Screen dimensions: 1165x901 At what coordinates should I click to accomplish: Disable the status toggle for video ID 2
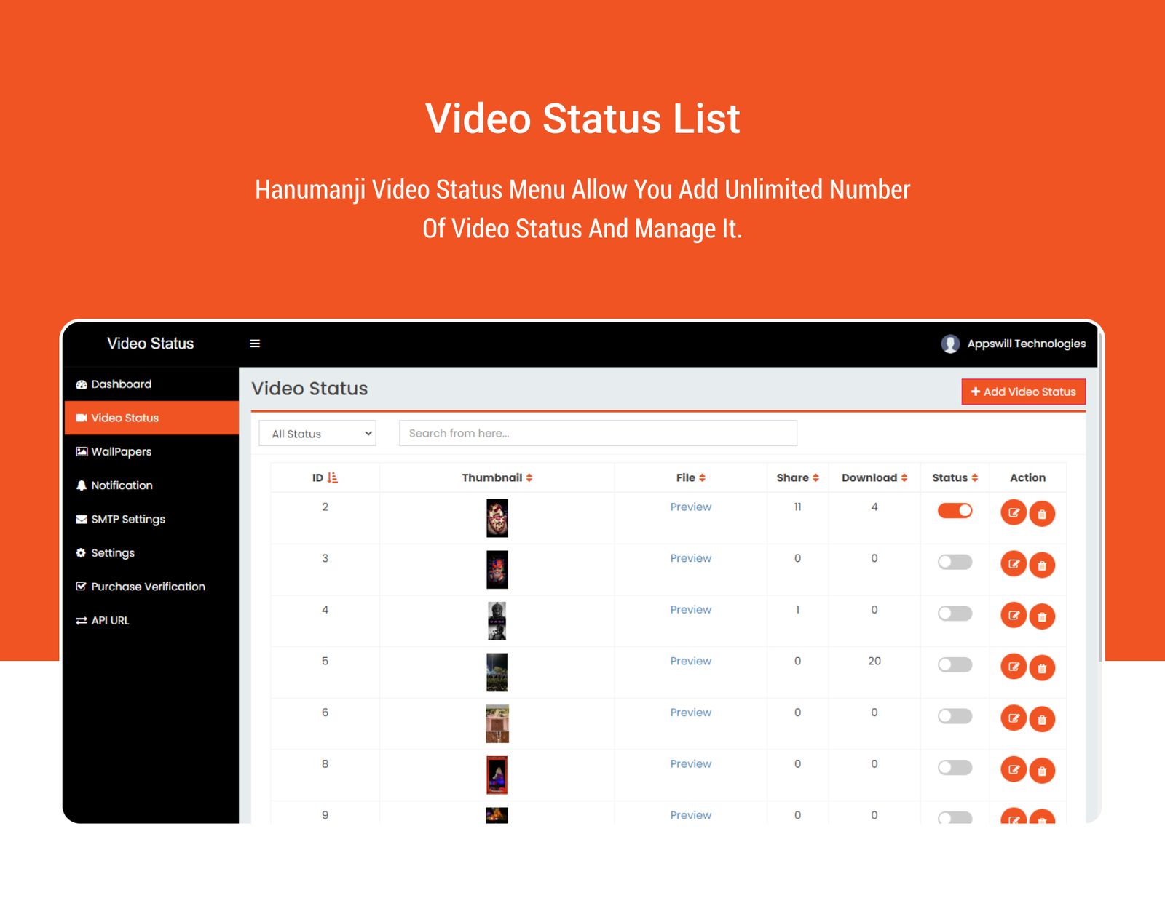pyautogui.click(x=955, y=511)
